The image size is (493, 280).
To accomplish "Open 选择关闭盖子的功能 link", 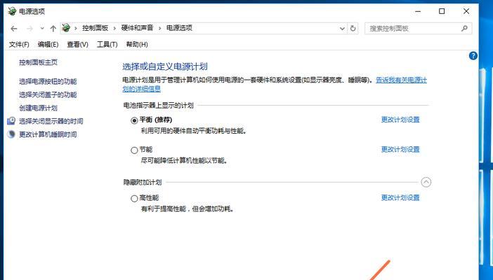I will pos(48,94).
